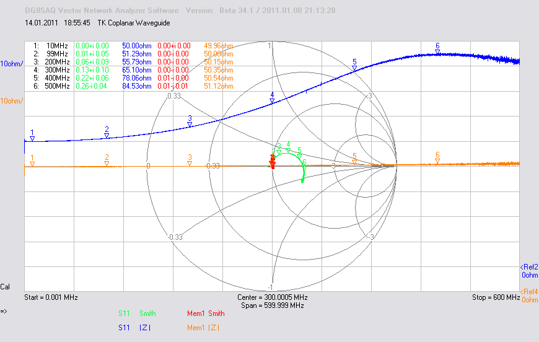This screenshot has width=539, height=342.
Task: Click the Stop = 600 MHz frequency label
Action: coord(496,297)
